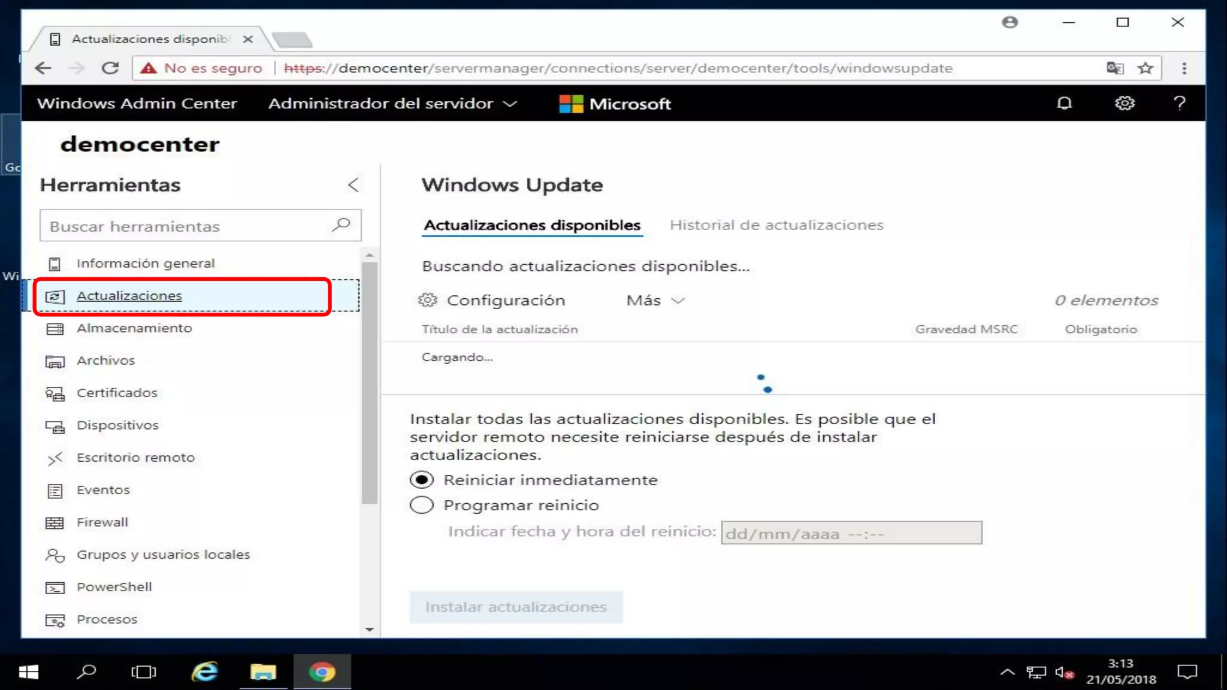Select the Reiniciar inmediatamente radio option

click(422, 480)
